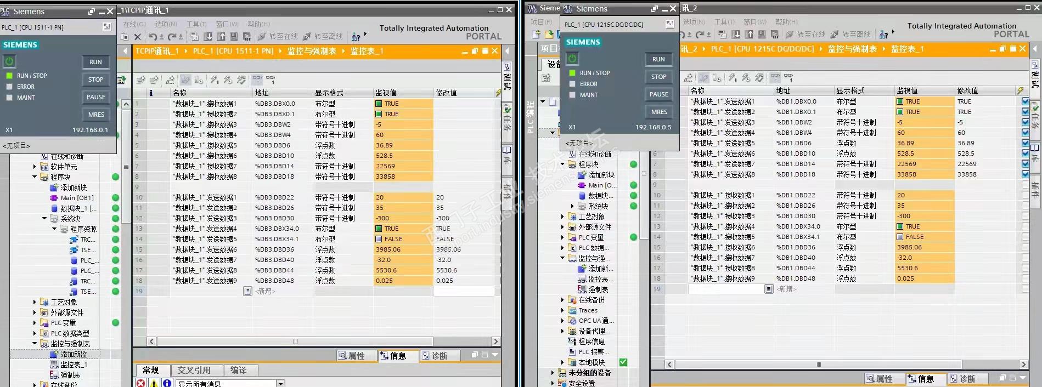Expand 外部源文件 in left project tree
This screenshot has width=1042, height=387.
point(35,312)
